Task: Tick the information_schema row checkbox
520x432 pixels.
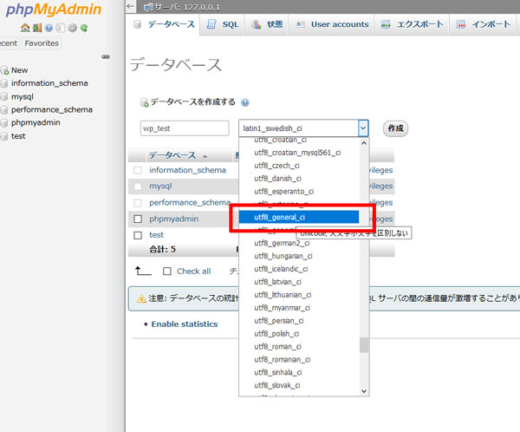Action: (x=138, y=170)
